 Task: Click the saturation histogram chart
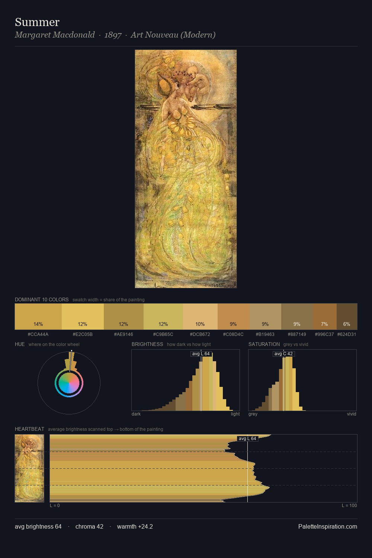(x=302, y=380)
